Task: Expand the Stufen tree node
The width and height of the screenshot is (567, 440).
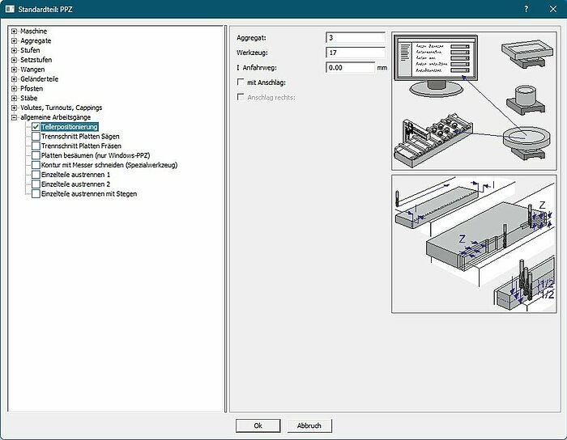Action: click(x=14, y=50)
